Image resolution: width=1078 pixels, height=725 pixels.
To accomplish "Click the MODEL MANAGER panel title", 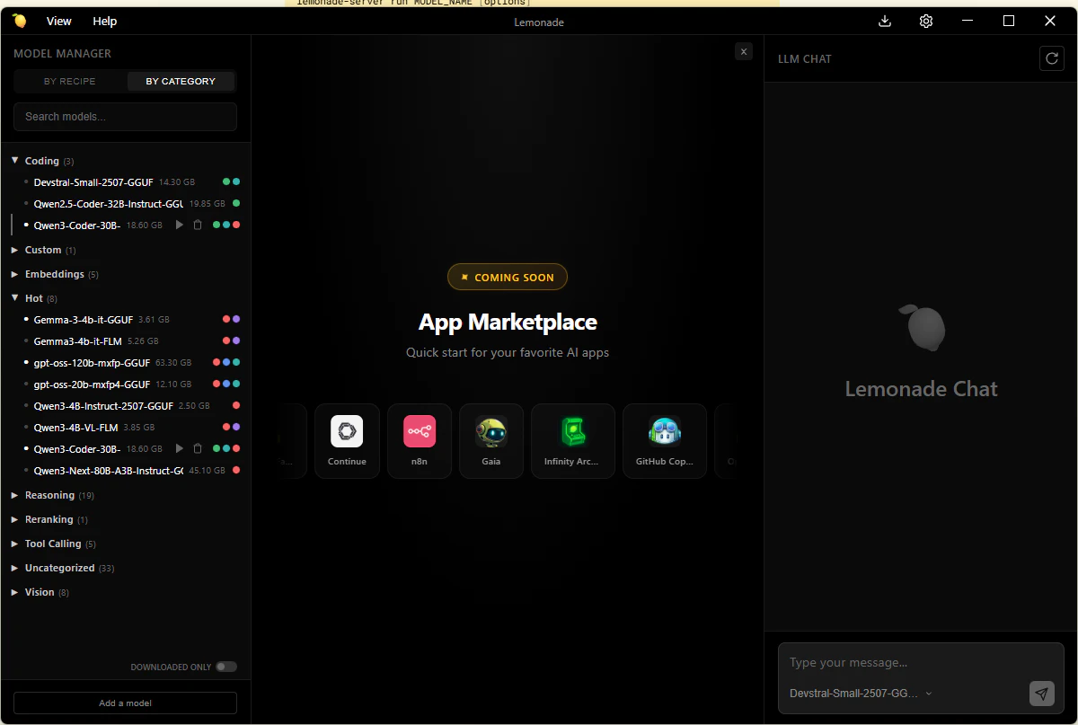I will [x=63, y=54].
